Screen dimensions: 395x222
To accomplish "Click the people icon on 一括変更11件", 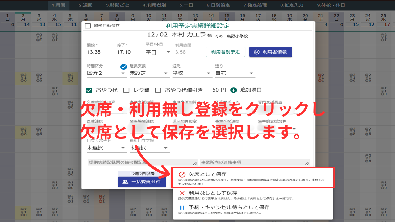I will (125, 182).
